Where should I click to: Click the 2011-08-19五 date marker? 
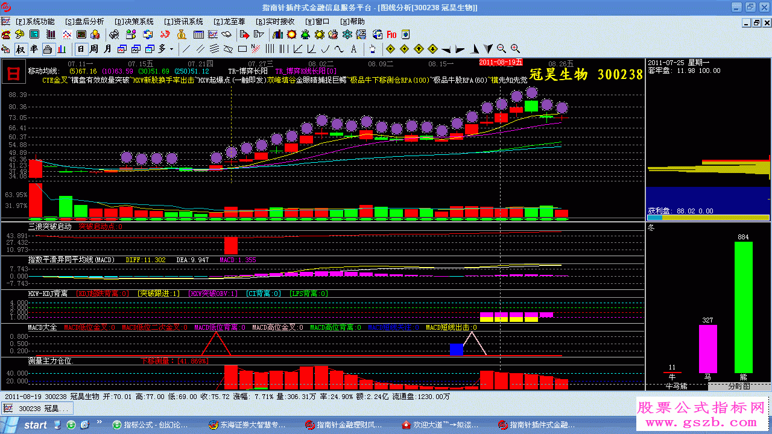501,62
